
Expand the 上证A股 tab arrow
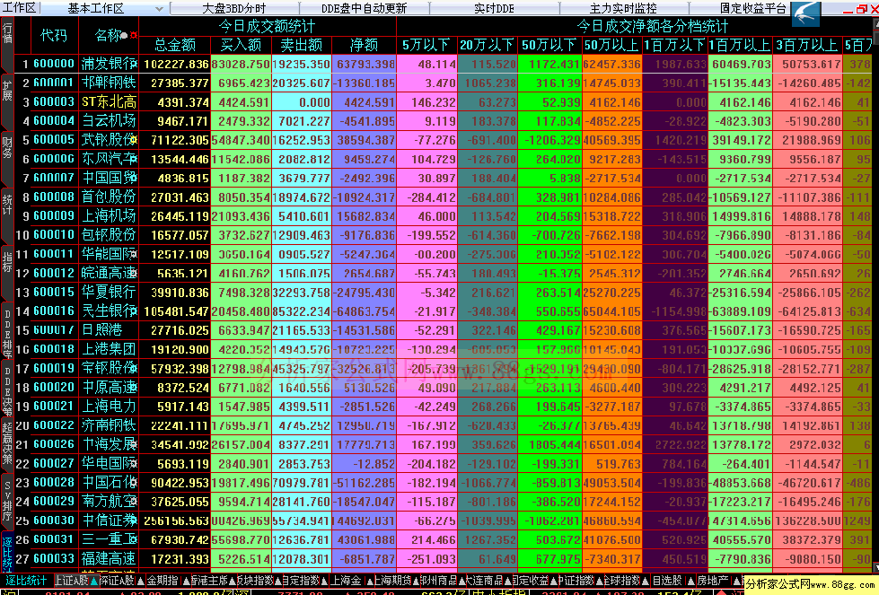pos(94,581)
